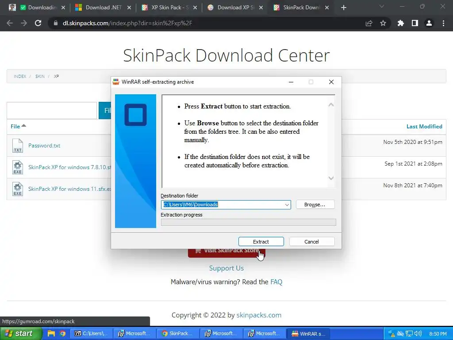The image size is (453, 340).
Task: Download SkinPack XP for windows 7.8.10
Action: pyautogui.click(x=69, y=167)
